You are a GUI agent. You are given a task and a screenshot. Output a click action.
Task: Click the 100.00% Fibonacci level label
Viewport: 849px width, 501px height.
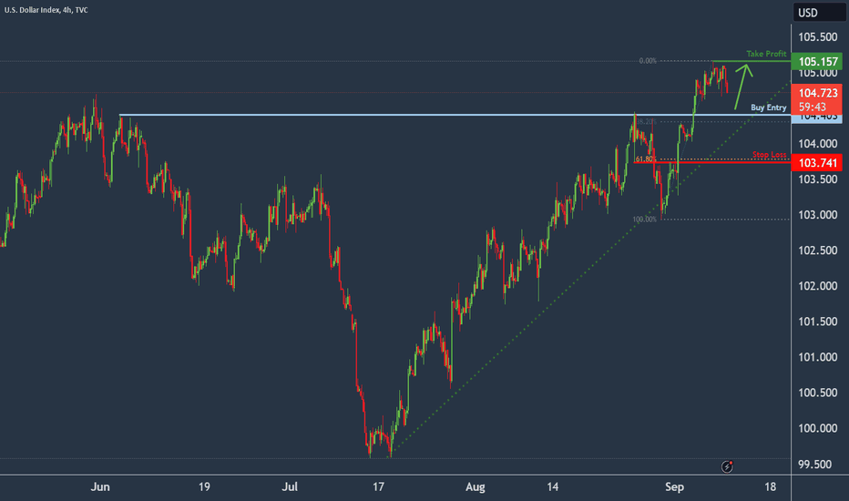pyautogui.click(x=644, y=220)
